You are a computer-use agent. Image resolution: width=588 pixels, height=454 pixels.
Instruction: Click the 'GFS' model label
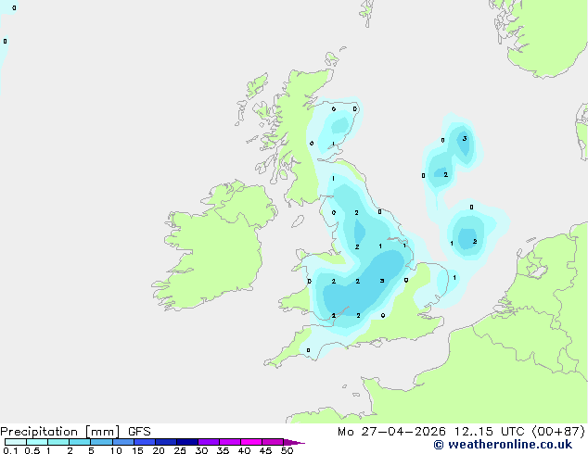139,432
